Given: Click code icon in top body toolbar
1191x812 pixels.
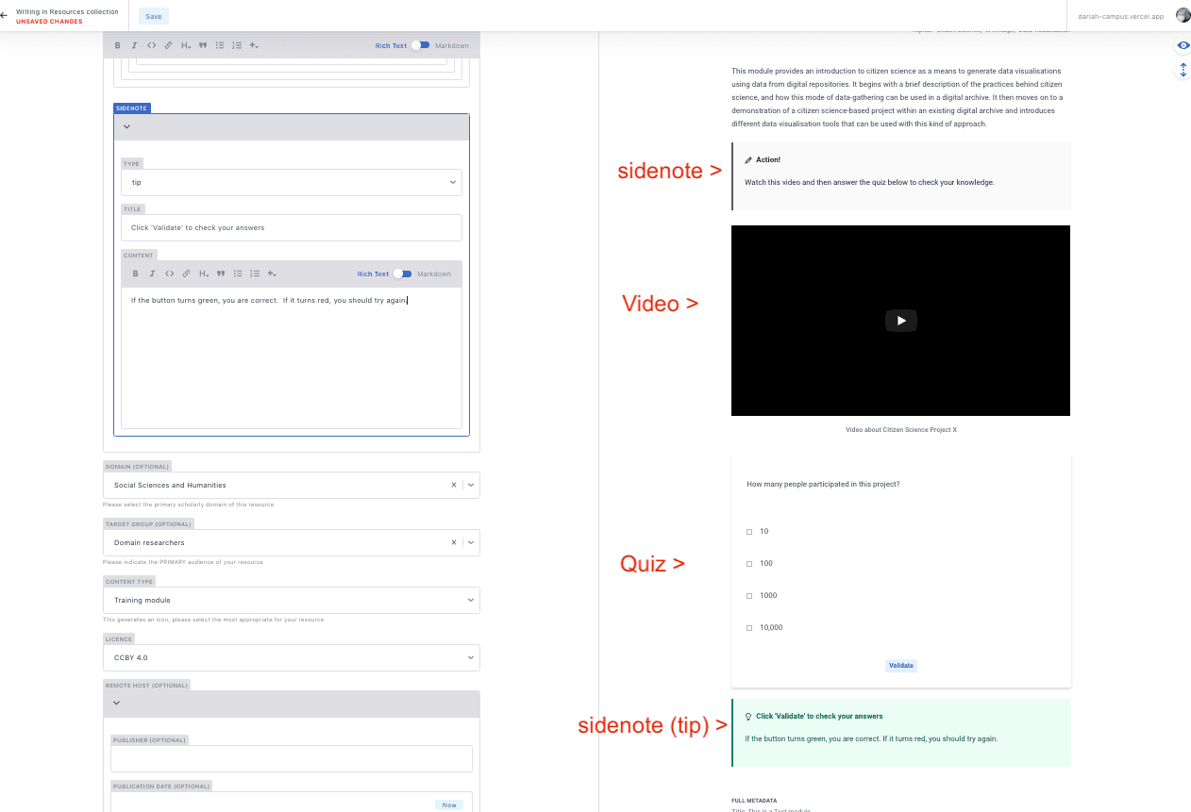Looking at the screenshot, I should point(151,45).
